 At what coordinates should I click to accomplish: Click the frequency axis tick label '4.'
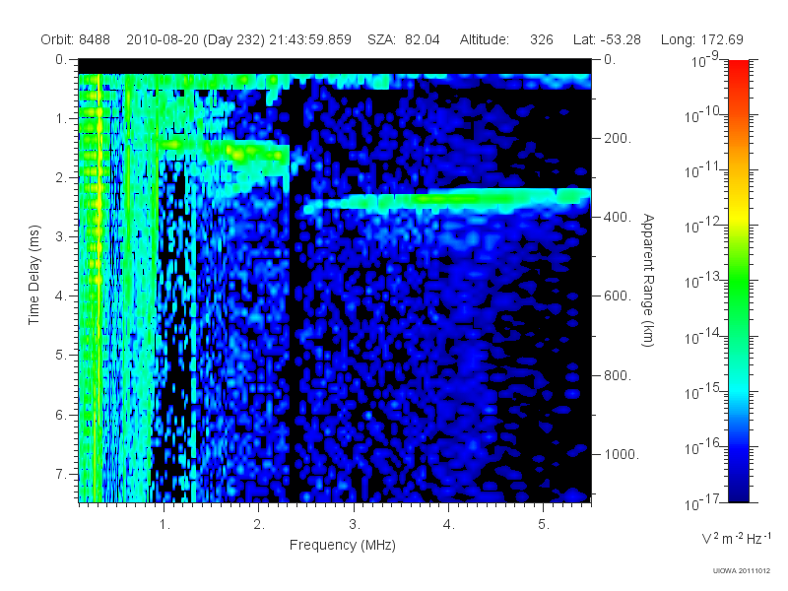point(449,525)
